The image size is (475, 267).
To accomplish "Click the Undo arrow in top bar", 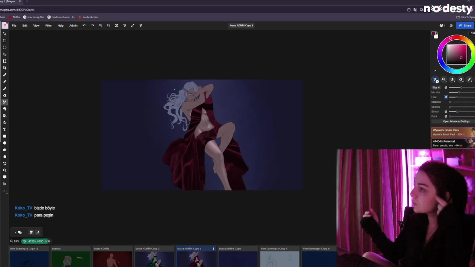I will [84, 26].
